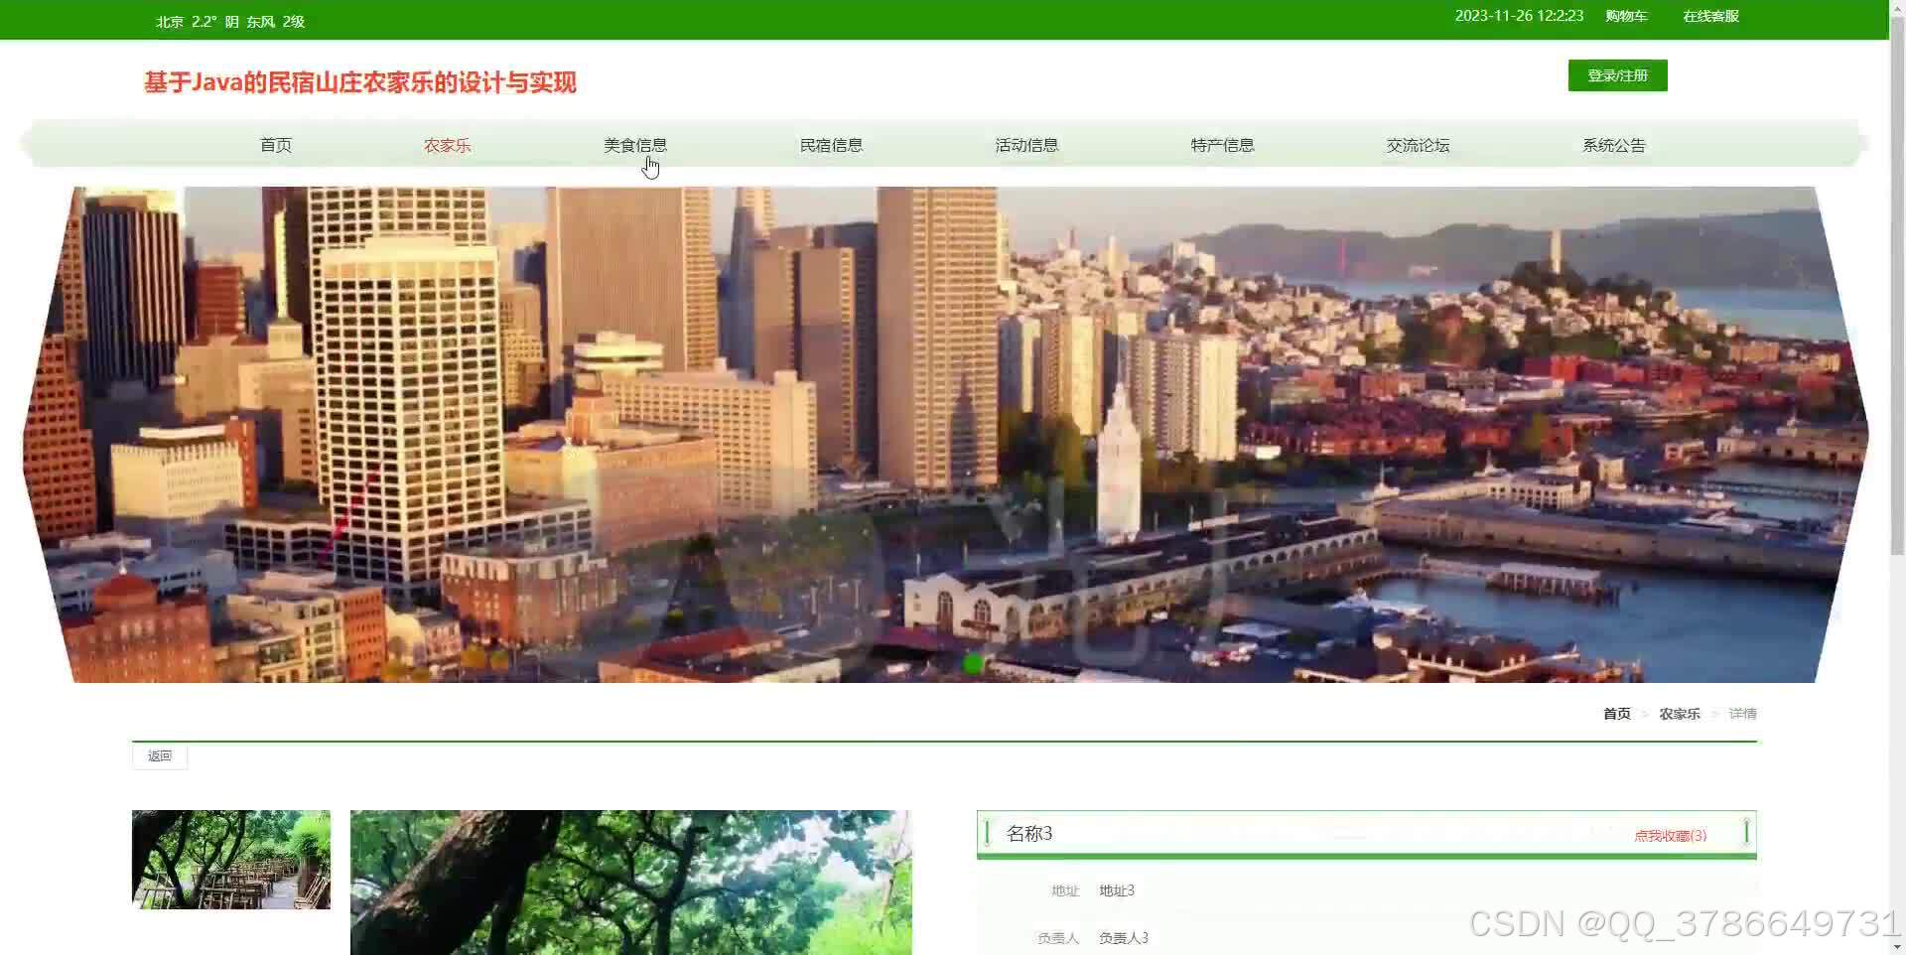Open the 美食信息 menu item
This screenshot has width=1906, height=955.
(636, 144)
